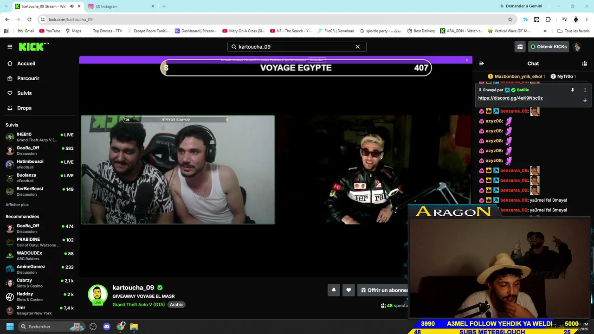Screen dimensions: 594x334
Task: Open the Kick shop box icon
Action: (x=520, y=47)
